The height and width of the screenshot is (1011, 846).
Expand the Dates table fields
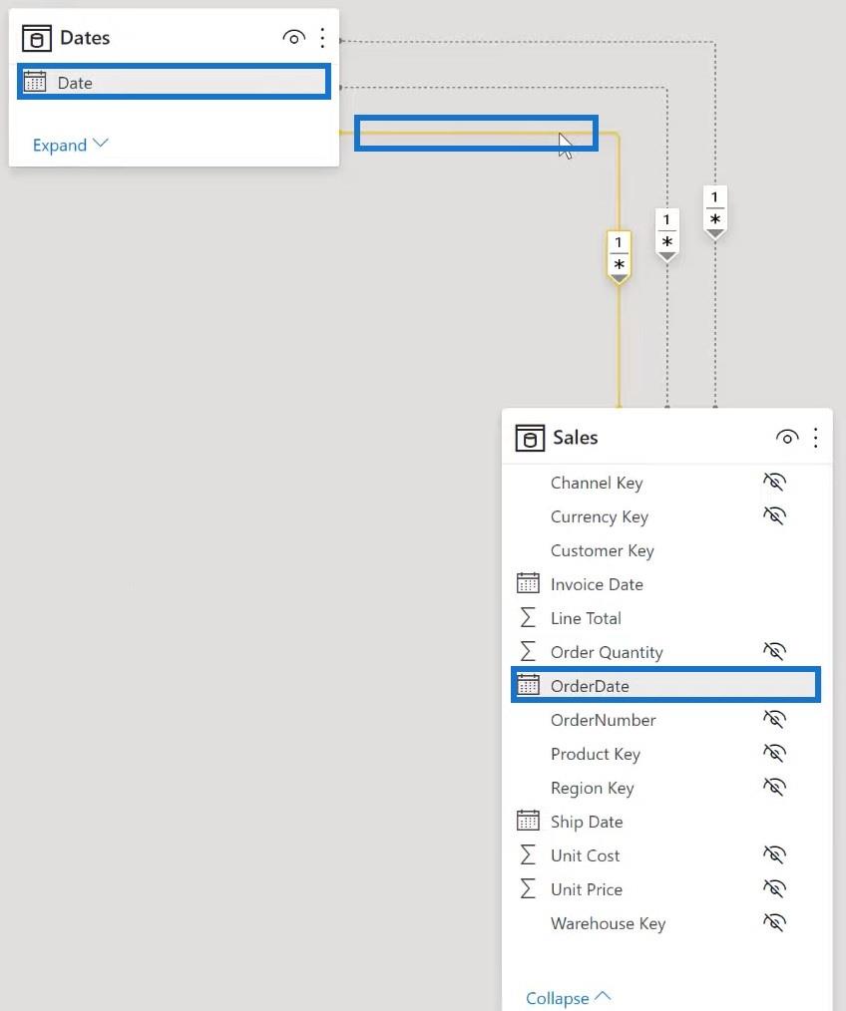[x=71, y=145]
